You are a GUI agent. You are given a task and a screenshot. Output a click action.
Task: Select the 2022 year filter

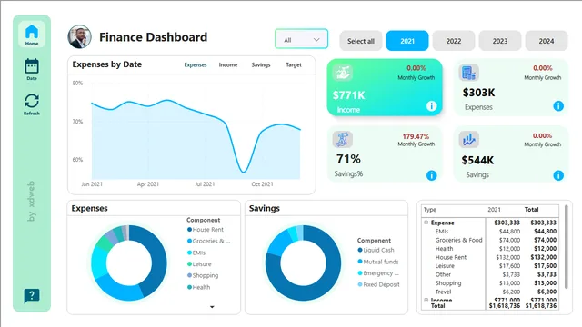454,41
